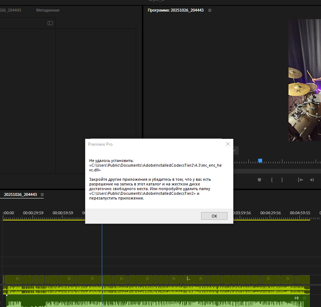Switch to the Метаданные tab

point(48,10)
